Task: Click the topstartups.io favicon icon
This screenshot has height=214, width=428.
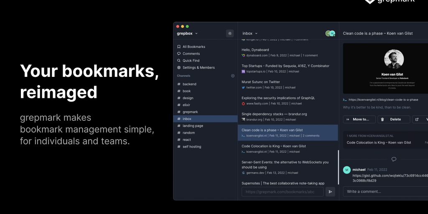Action: click(243, 71)
